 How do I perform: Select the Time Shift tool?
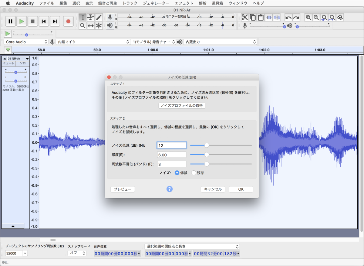(91, 26)
